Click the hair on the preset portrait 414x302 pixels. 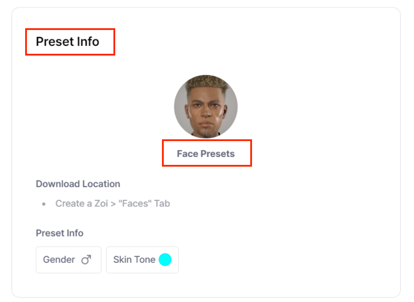pyautogui.click(x=206, y=82)
